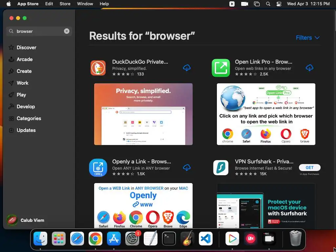
Task: Click the stacked windows menu bar icon
Action: pos(257,4)
